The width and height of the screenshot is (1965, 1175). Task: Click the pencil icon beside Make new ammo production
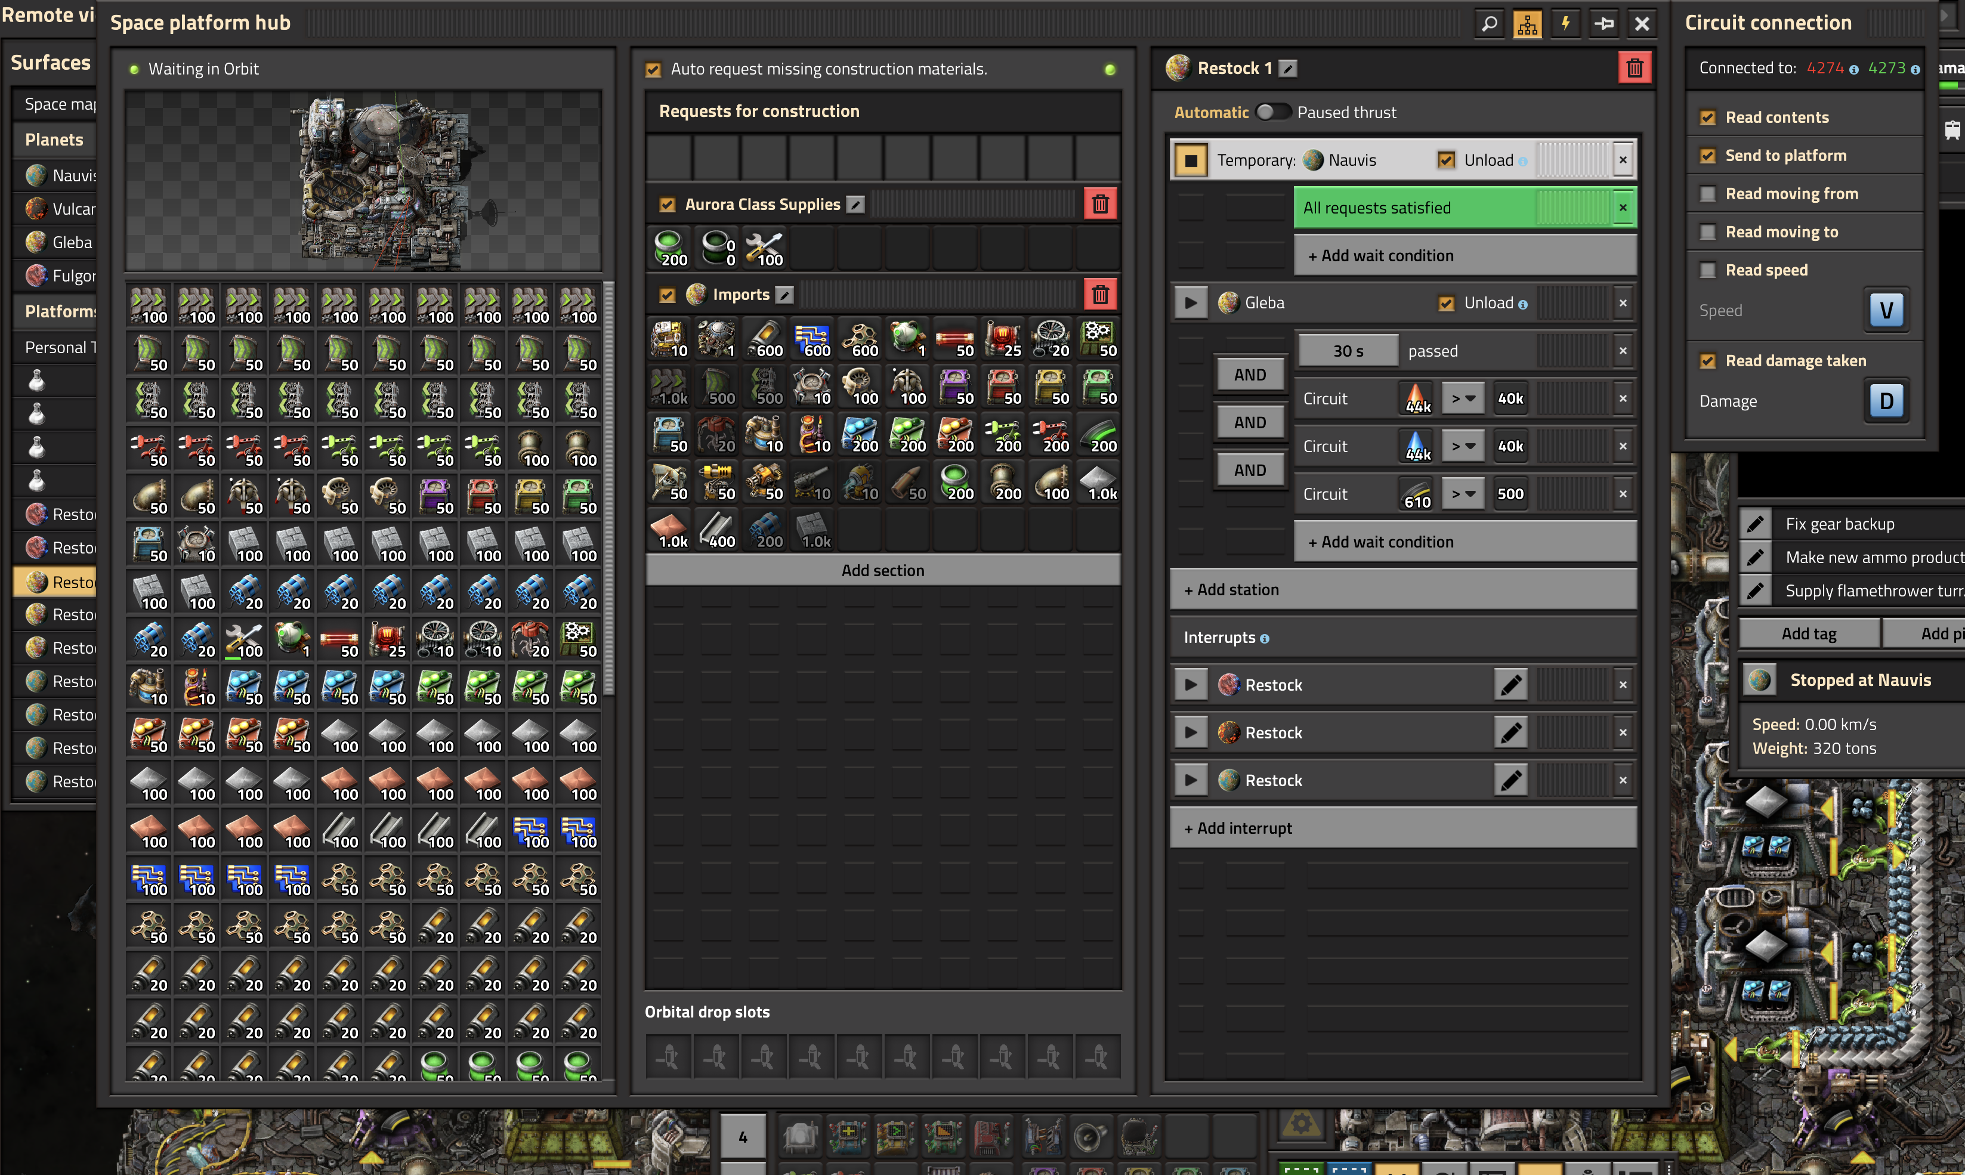tap(1755, 558)
